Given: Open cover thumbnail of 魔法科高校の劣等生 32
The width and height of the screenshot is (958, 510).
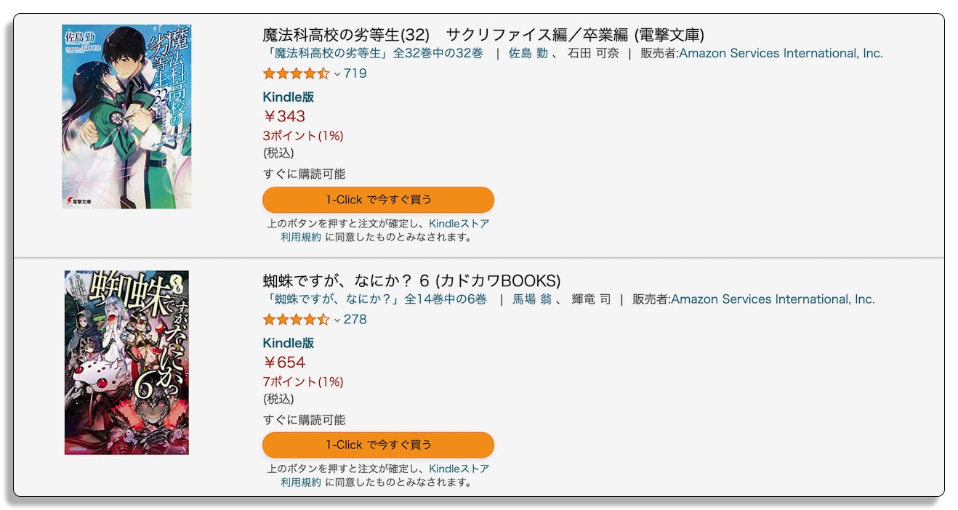Looking at the screenshot, I should 126,116.
